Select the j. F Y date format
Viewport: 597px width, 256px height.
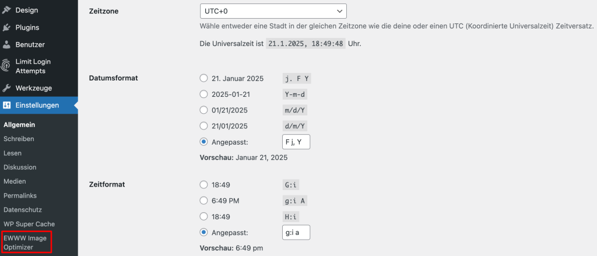[x=203, y=79]
